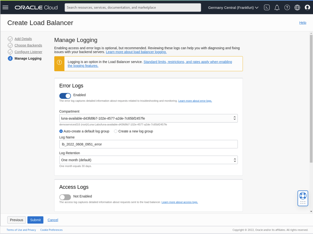Open the language globe icon
This screenshot has width=313, height=234.
tap(297, 7)
